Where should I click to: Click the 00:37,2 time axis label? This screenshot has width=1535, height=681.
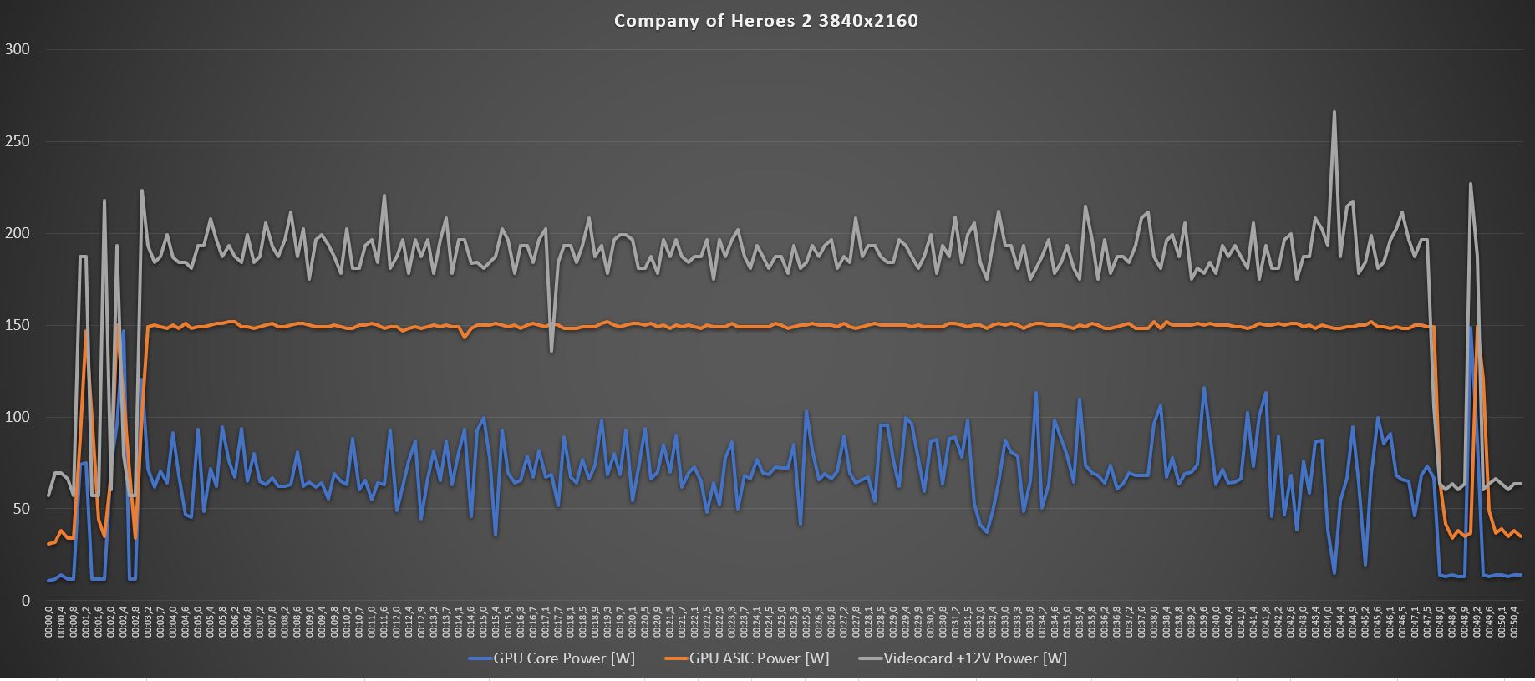click(1129, 624)
